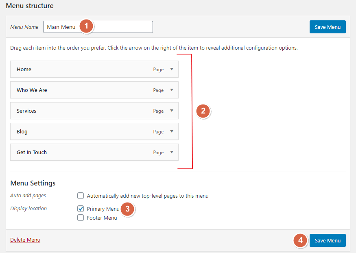Click the Services menu item bar

point(73,111)
